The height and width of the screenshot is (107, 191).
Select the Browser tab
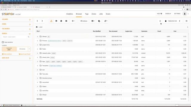79,14
